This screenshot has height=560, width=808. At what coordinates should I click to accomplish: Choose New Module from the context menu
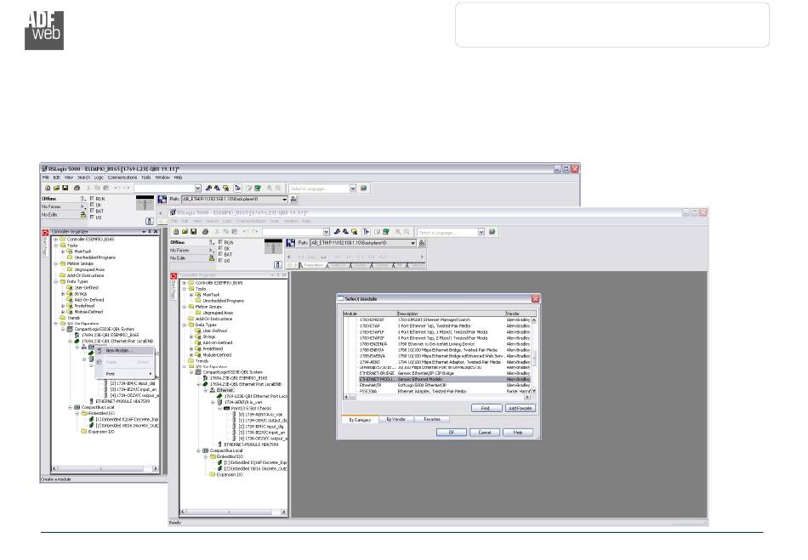coord(118,351)
